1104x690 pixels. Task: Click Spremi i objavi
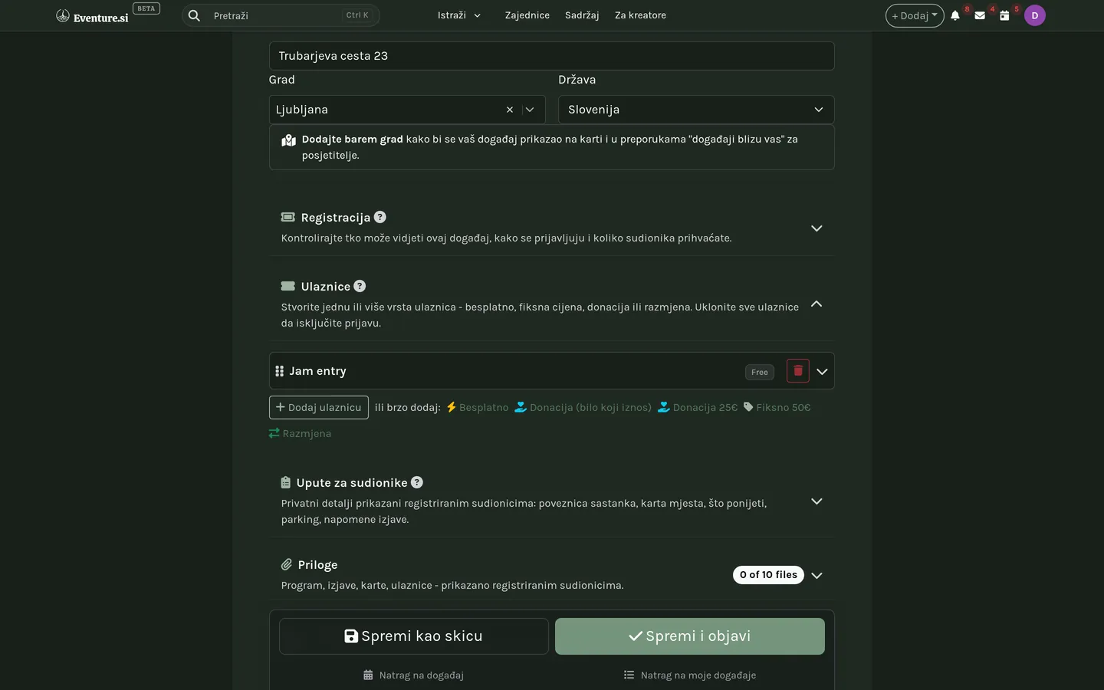[x=690, y=636]
